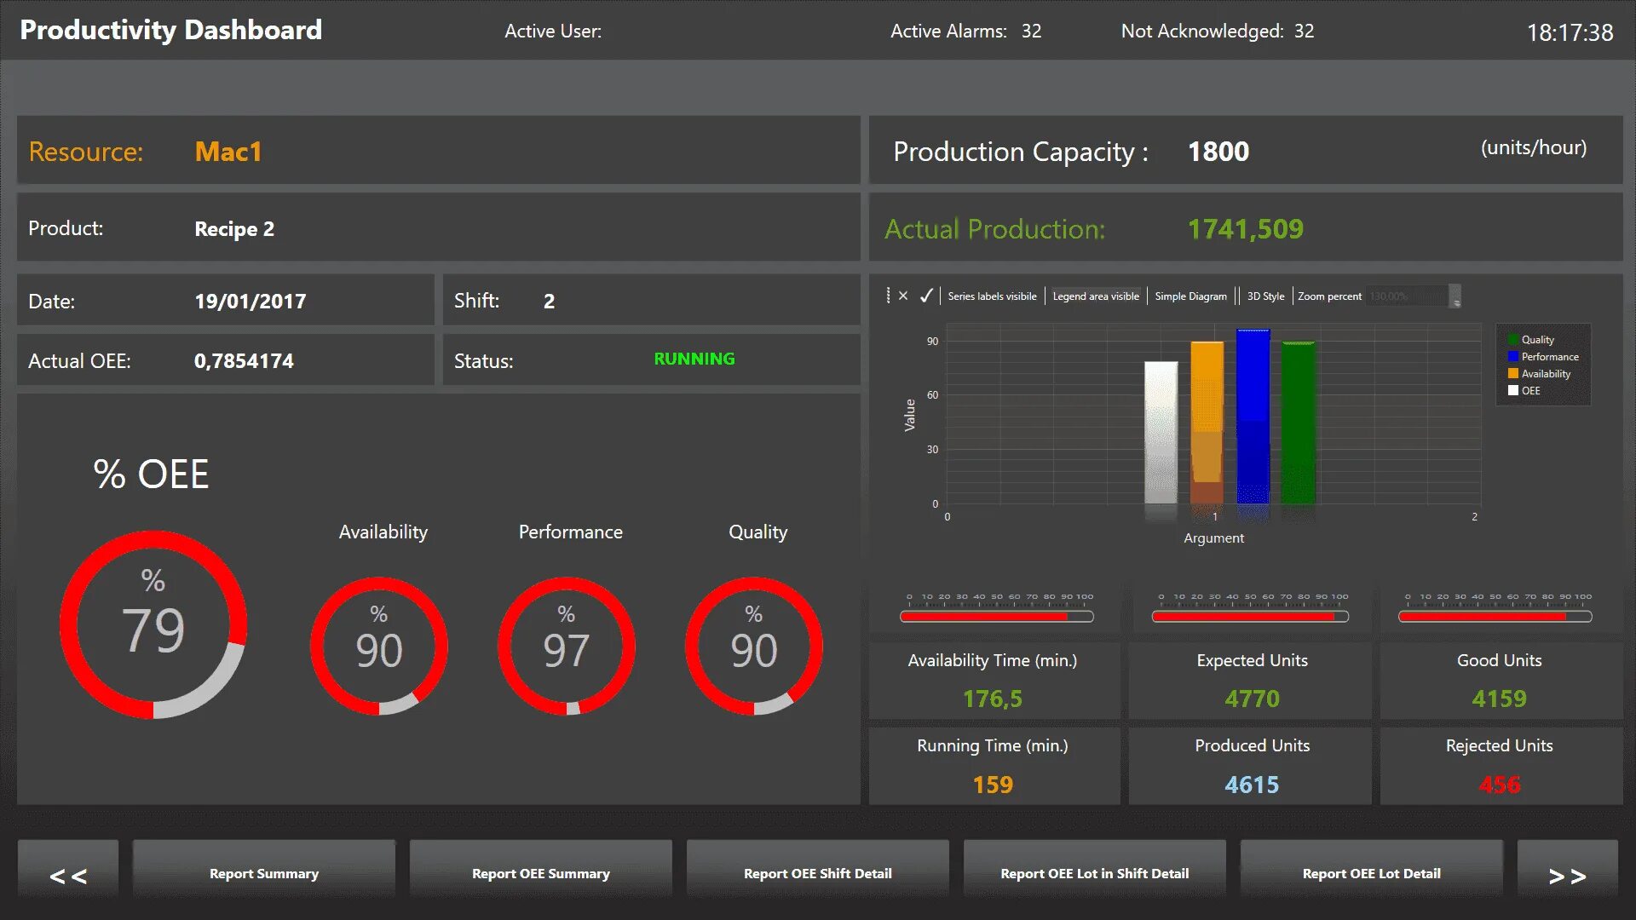Open Report OEE Lot in Shift Detail
Viewport: 1636px width, 920px height.
click(1096, 873)
